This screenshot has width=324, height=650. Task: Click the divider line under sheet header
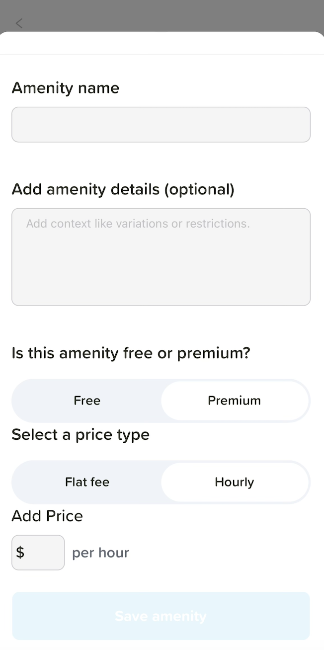point(162,55)
